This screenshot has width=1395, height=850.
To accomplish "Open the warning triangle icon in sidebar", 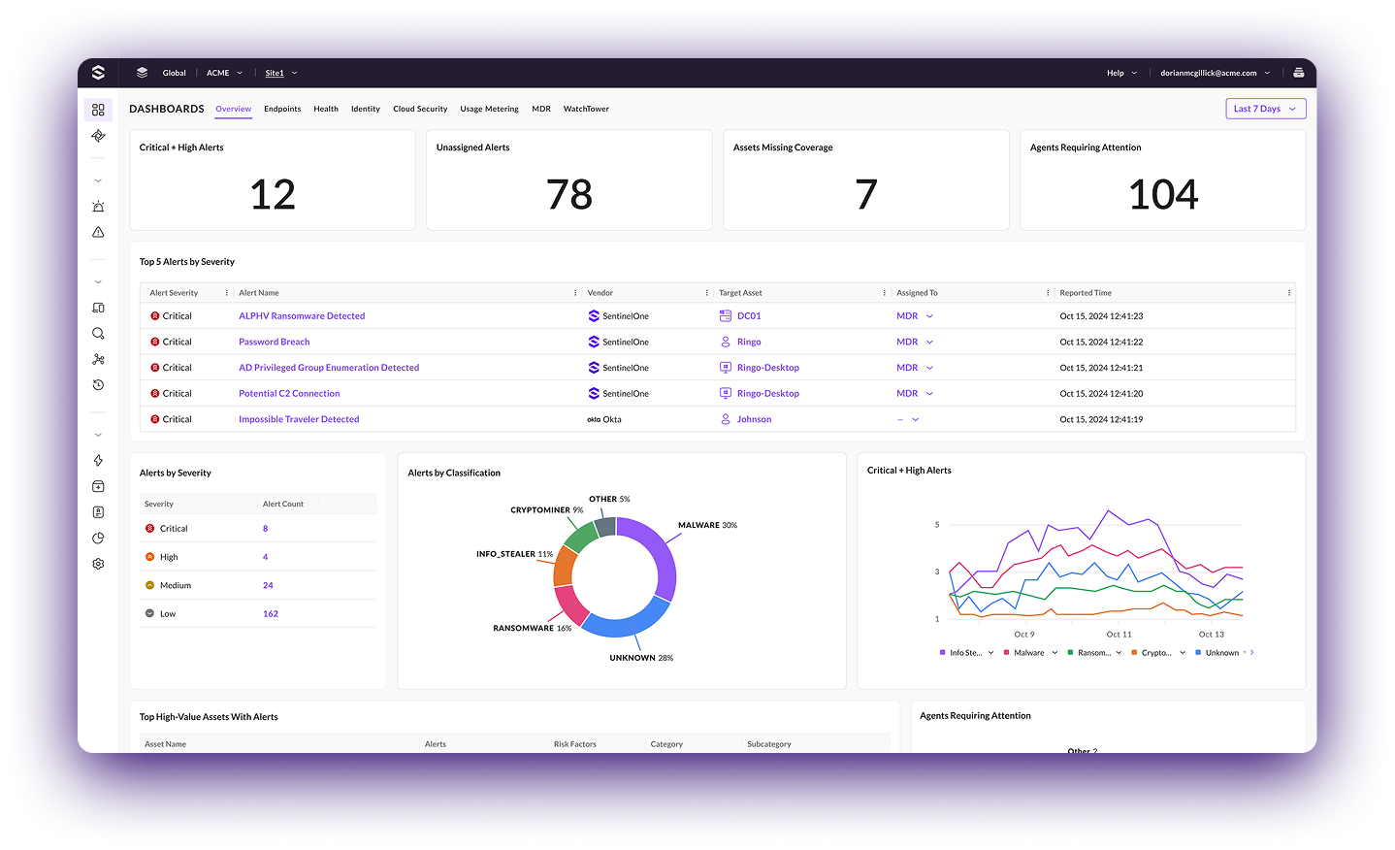I will tap(98, 233).
